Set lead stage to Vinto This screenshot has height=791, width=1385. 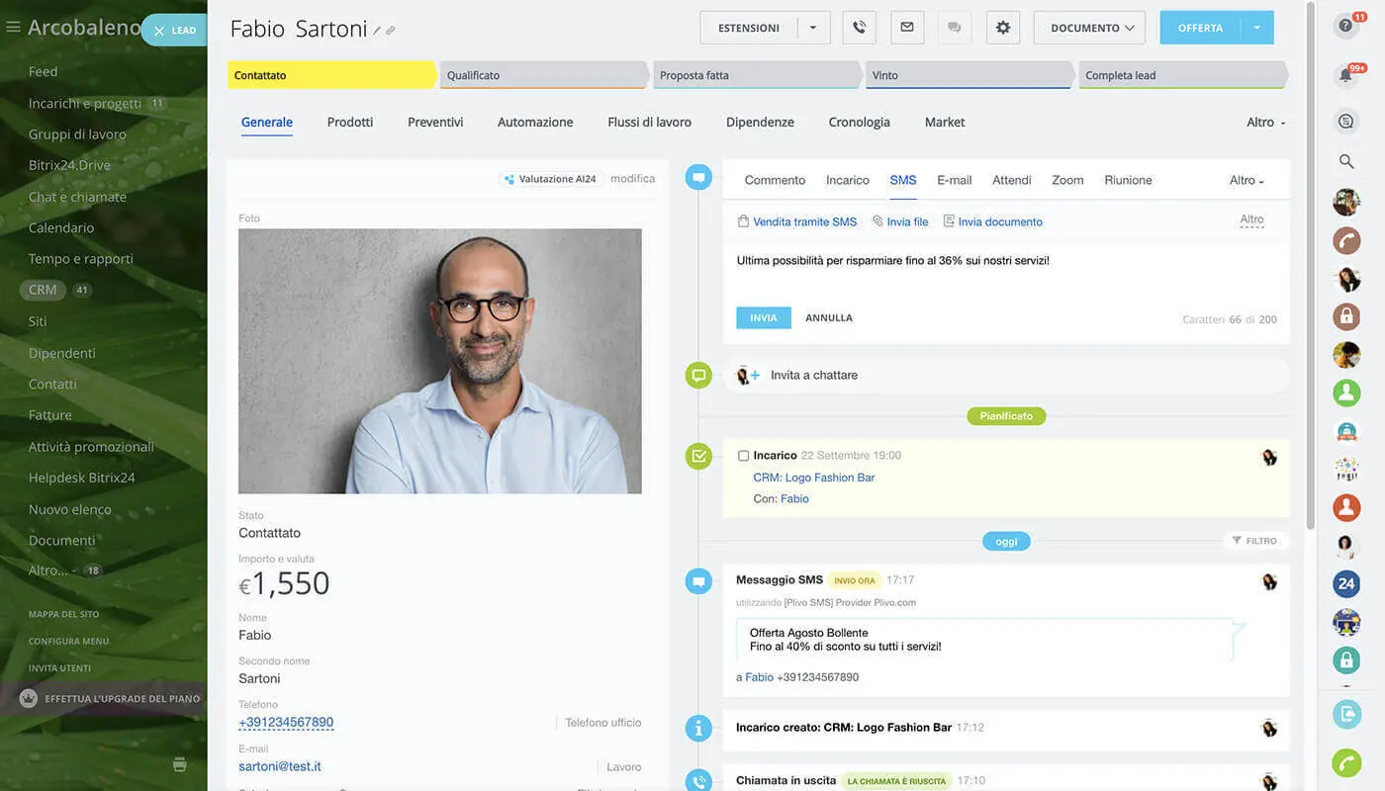point(969,75)
